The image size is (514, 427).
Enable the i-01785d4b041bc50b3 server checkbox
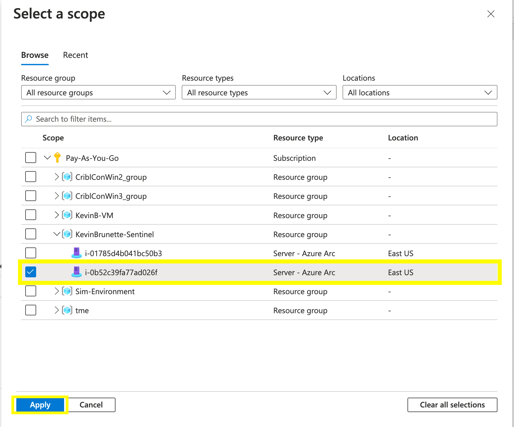tap(31, 253)
